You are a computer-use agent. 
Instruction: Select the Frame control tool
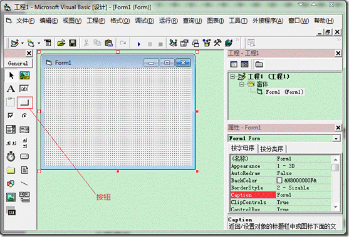11,102
